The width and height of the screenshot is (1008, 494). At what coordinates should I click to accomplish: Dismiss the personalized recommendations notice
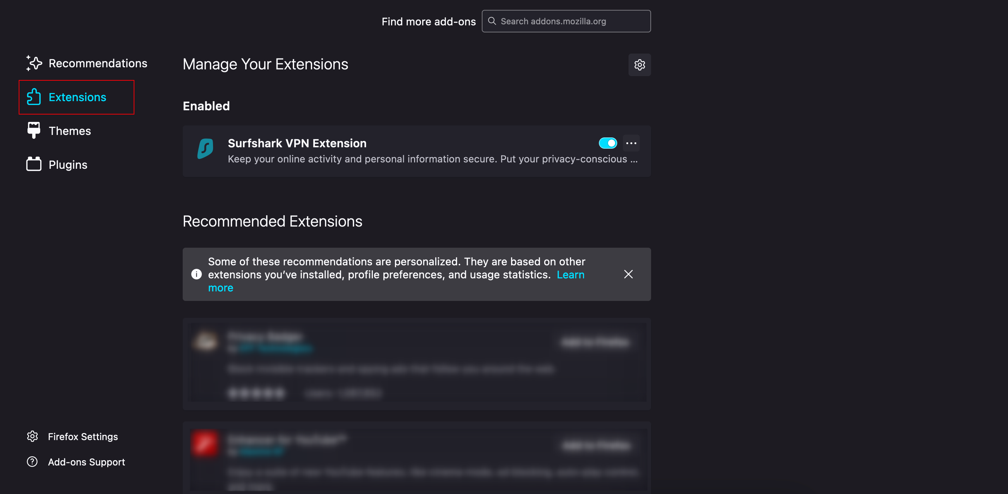pos(628,274)
